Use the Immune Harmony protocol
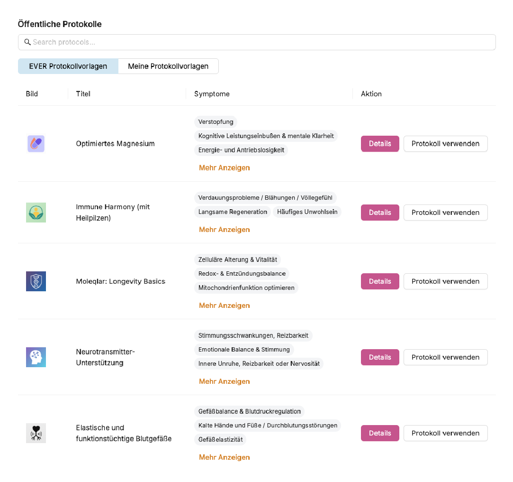 [x=445, y=213]
